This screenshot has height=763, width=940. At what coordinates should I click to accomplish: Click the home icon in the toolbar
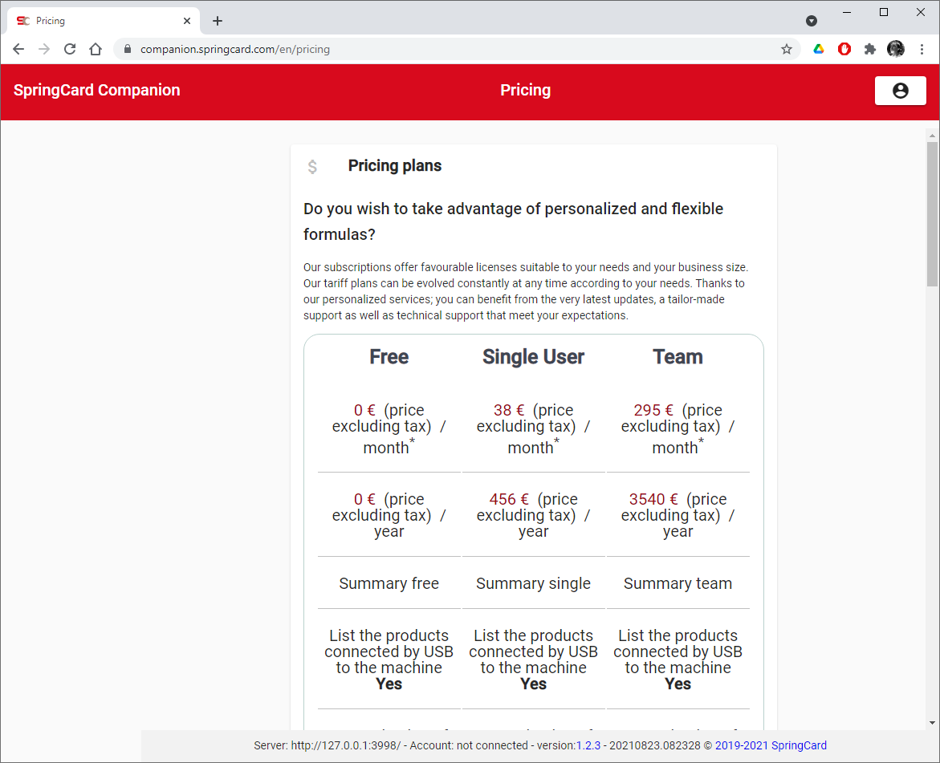pos(95,49)
